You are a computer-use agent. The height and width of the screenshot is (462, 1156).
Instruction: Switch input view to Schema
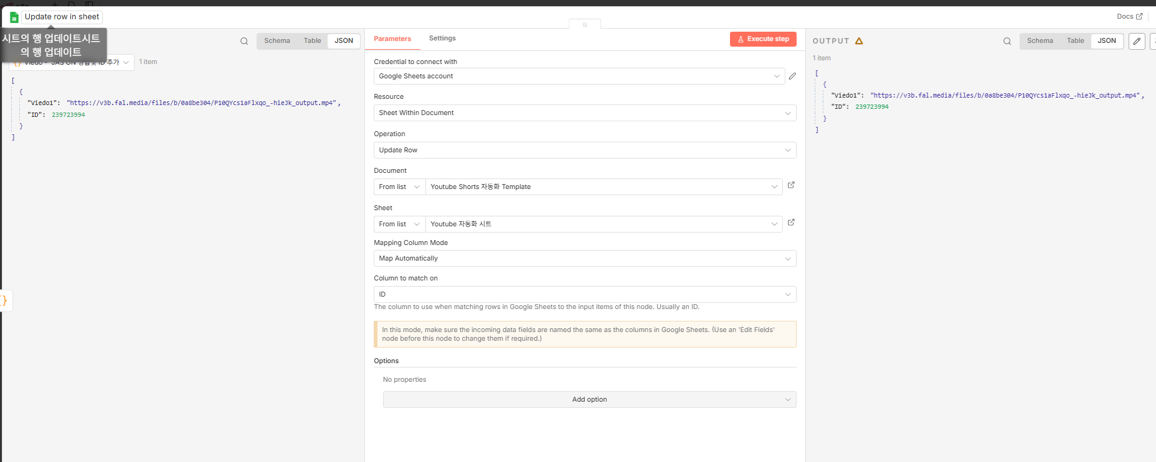click(277, 41)
